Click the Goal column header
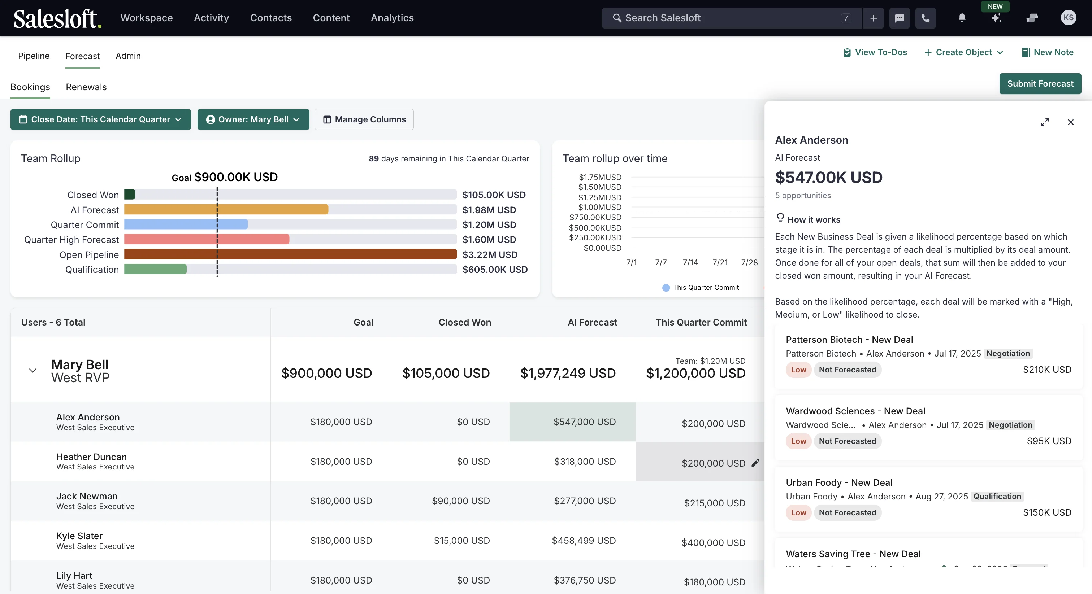The image size is (1092, 594). (363, 322)
